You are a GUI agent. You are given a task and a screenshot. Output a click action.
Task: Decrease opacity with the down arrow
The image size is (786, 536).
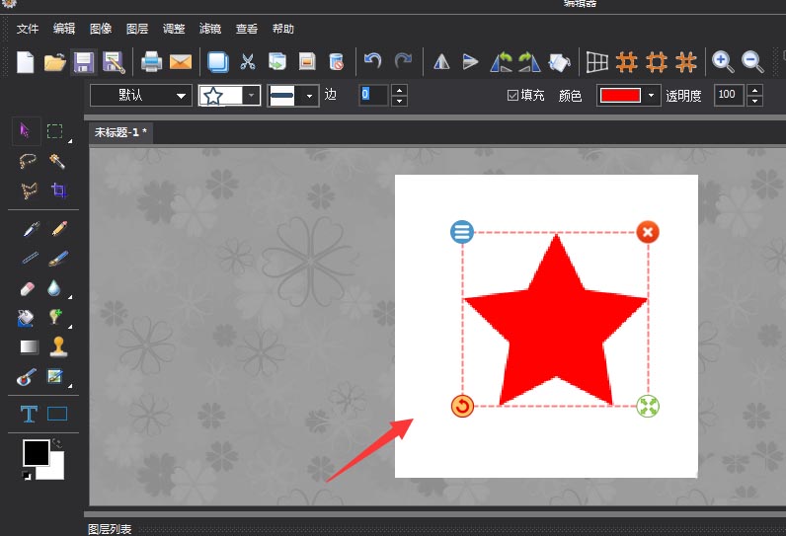tap(755, 101)
